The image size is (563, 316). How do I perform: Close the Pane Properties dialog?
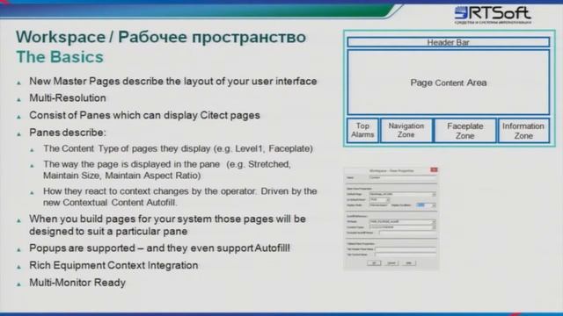click(x=434, y=169)
